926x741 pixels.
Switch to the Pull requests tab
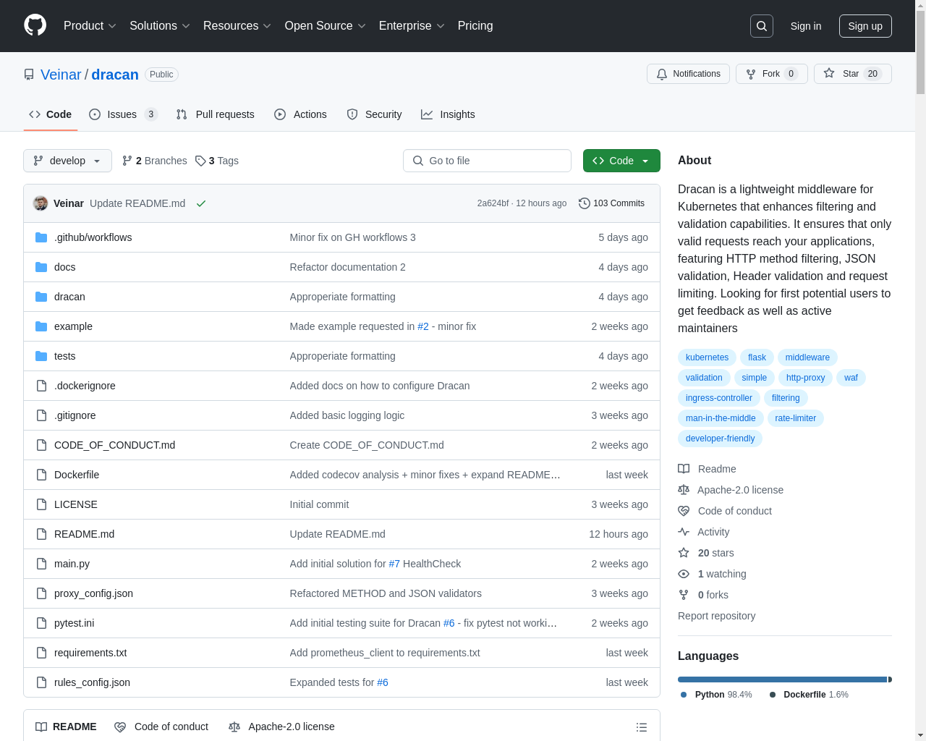[216, 114]
